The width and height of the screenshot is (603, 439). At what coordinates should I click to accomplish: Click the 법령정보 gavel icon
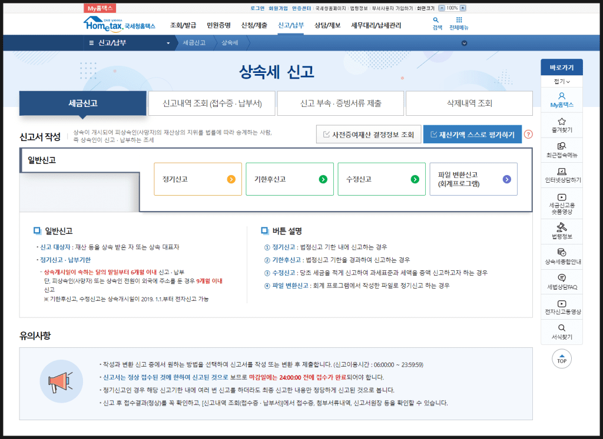click(561, 226)
